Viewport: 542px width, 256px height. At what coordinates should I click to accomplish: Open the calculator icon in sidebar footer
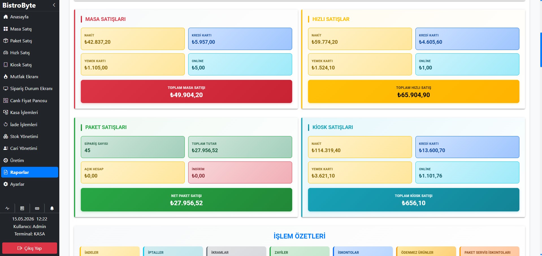tap(22, 208)
